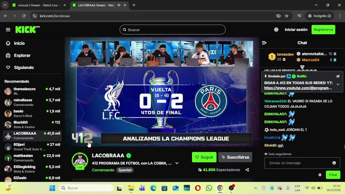This screenshot has height=194, width=345.
Task: Click the Suscribirse button
Action: coord(235,157)
